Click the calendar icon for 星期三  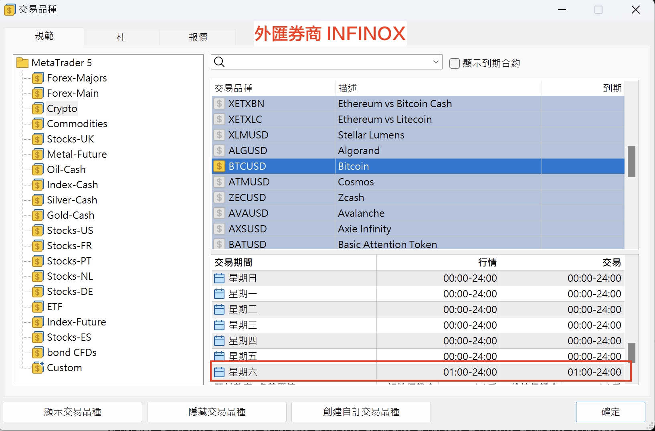219,325
